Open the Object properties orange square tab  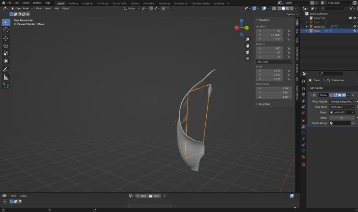(303, 121)
